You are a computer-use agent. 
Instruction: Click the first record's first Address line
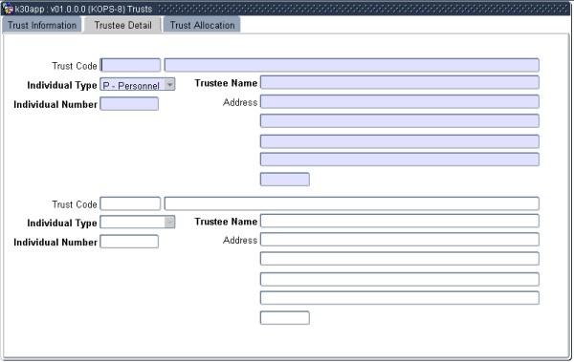point(400,101)
